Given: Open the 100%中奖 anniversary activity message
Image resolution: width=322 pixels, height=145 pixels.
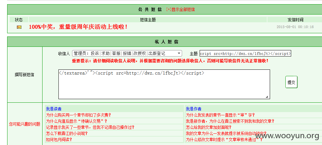Looking at the screenshot, I should coord(78,27).
